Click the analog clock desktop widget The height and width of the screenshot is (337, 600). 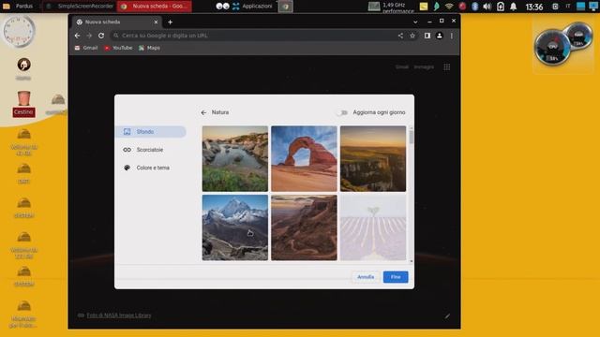click(19, 31)
